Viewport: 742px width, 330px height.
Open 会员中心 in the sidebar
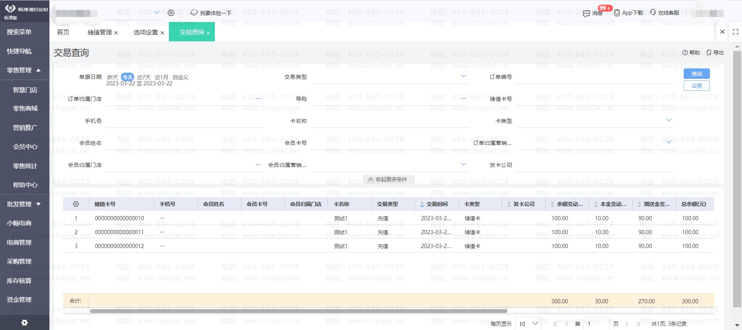25,147
